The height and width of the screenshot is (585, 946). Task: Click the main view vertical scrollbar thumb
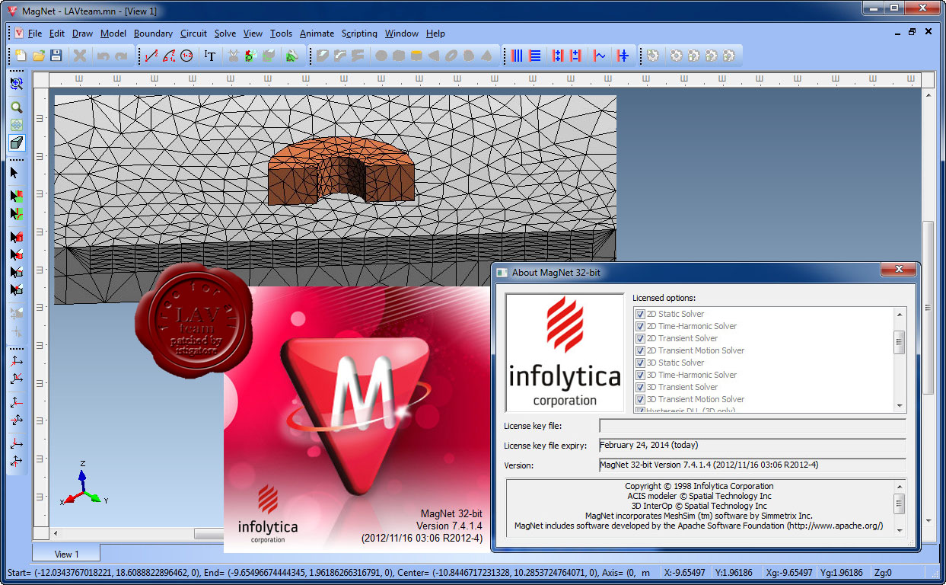click(928, 307)
